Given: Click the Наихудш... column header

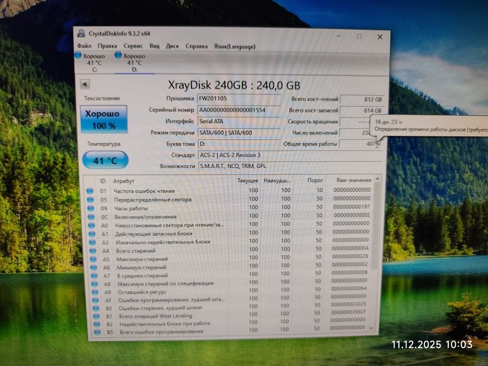Looking at the screenshot, I should click(x=277, y=180).
